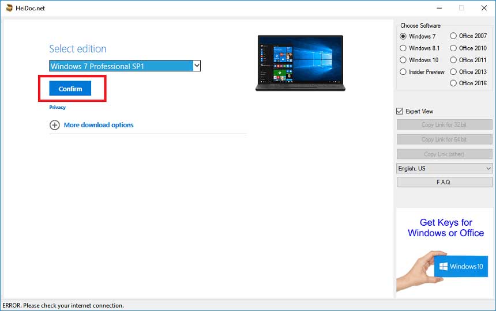Open the English, US language dropdown
The image size is (496, 311).
pos(445,168)
